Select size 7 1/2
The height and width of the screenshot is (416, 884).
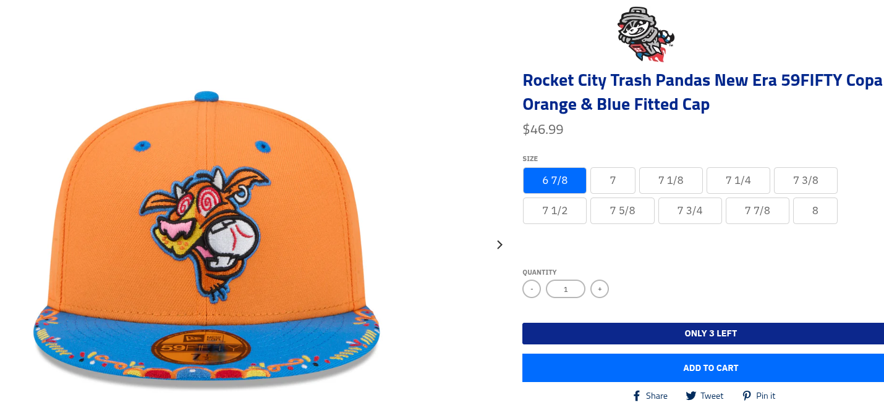pyautogui.click(x=555, y=210)
